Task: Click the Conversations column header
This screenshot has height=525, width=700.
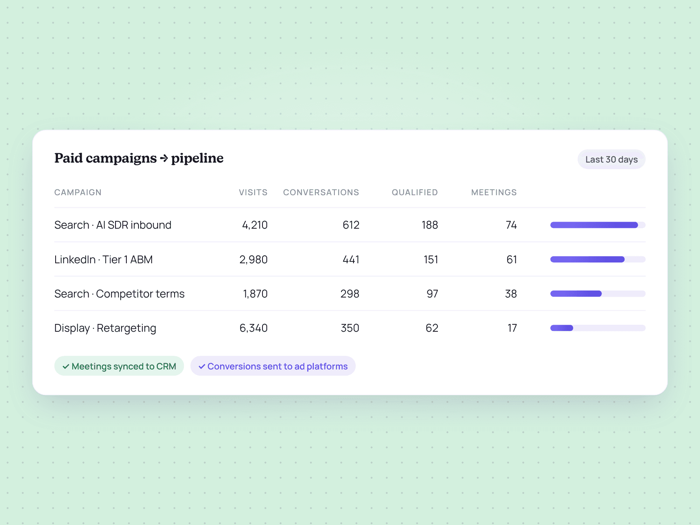Action: (321, 192)
